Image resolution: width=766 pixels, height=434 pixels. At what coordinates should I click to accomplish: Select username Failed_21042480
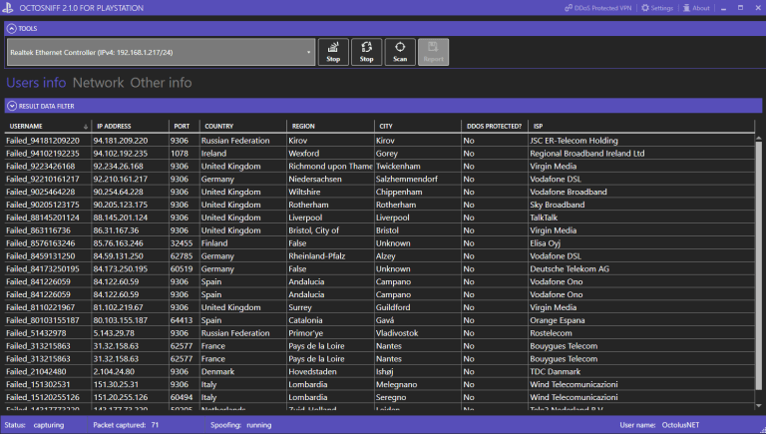(36, 371)
